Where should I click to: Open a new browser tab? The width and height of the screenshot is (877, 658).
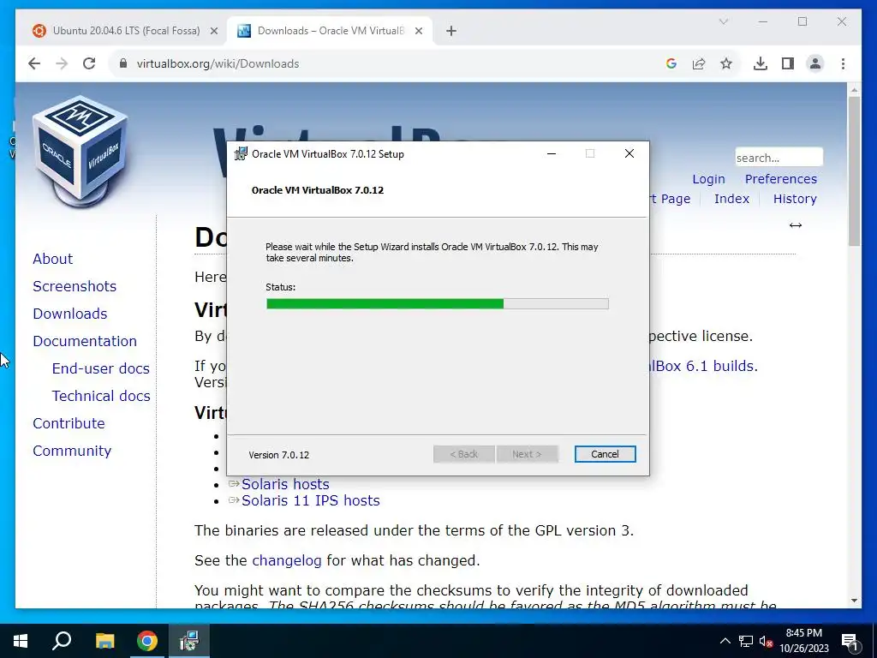451,31
